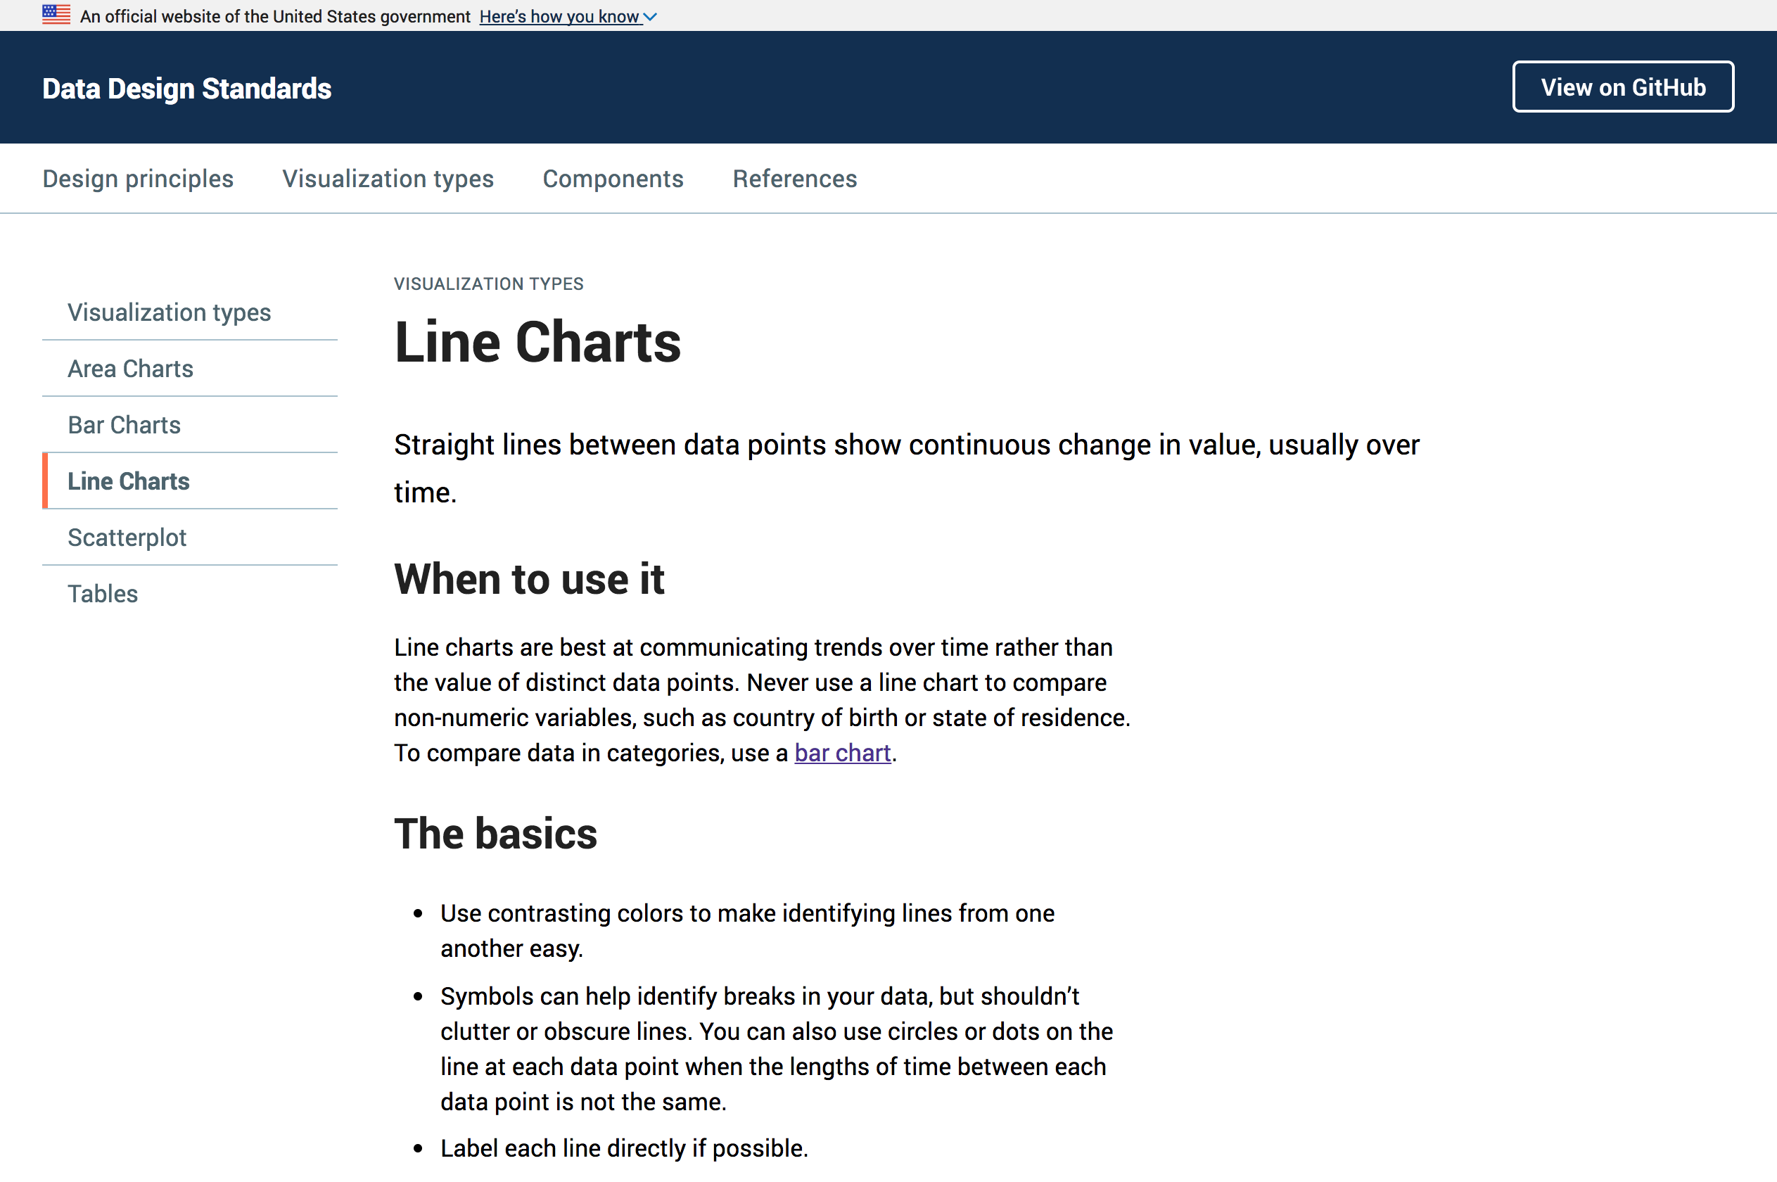Navigate to the Tables page
Viewport: 1777px width, 1182px height.
tap(103, 593)
